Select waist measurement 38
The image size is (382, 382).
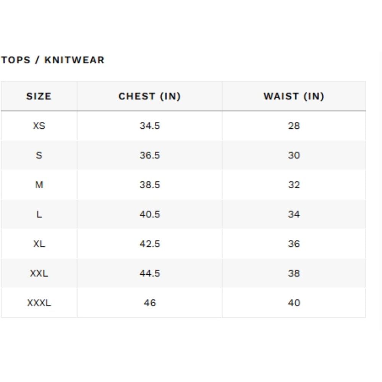(294, 274)
